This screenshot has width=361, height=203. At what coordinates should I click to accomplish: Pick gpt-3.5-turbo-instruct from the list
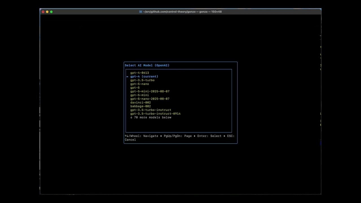click(x=151, y=110)
